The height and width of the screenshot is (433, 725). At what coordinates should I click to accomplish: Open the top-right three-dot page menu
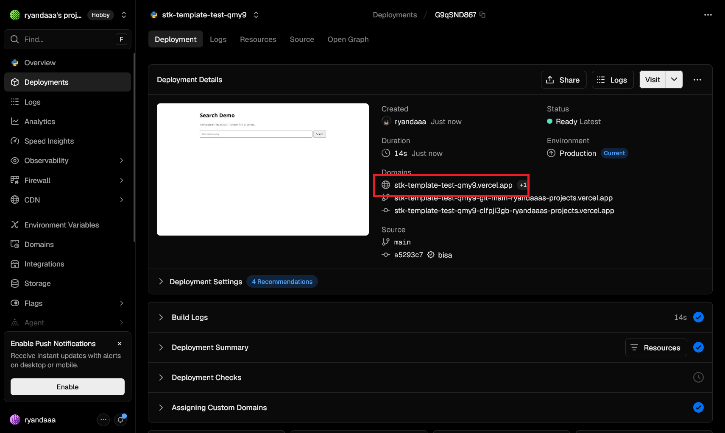coord(708,15)
